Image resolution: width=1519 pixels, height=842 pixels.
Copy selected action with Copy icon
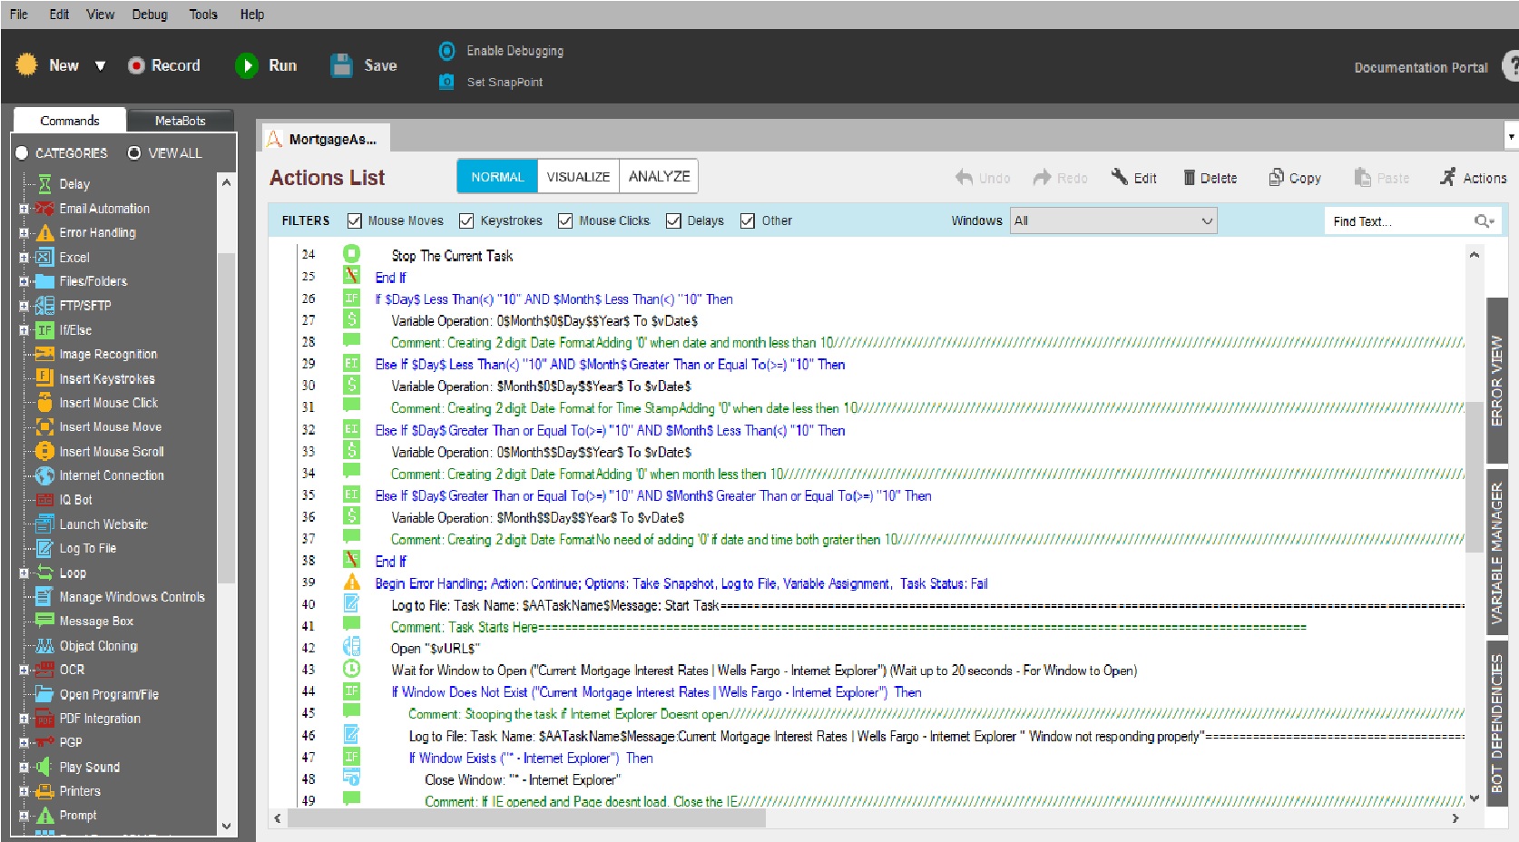pyautogui.click(x=1276, y=178)
